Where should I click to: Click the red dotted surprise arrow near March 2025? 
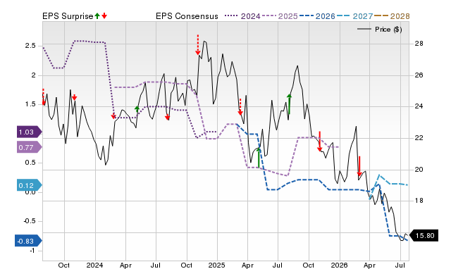[240, 106]
